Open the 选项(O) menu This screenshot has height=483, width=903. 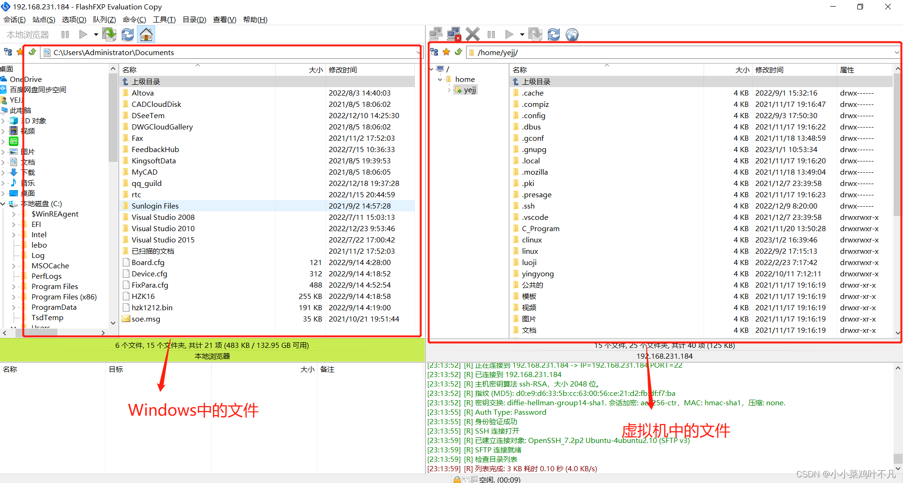point(74,19)
